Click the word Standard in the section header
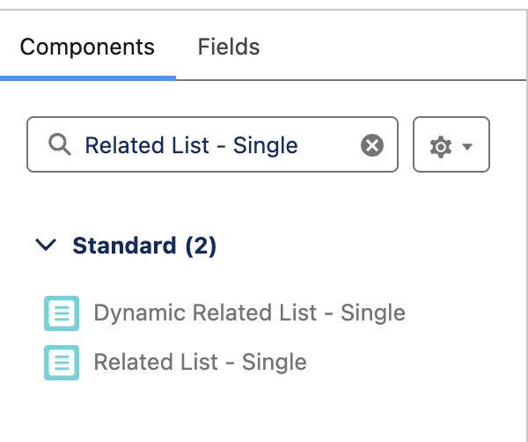 (x=124, y=246)
